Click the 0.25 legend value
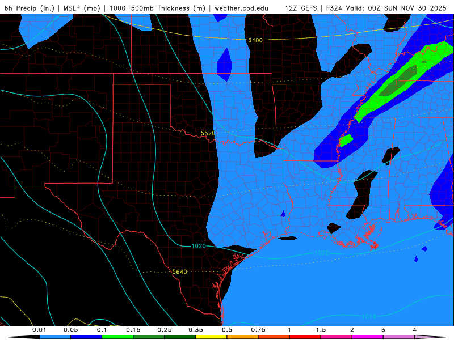The width and height of the screenshot is (454, 340). 165,330
